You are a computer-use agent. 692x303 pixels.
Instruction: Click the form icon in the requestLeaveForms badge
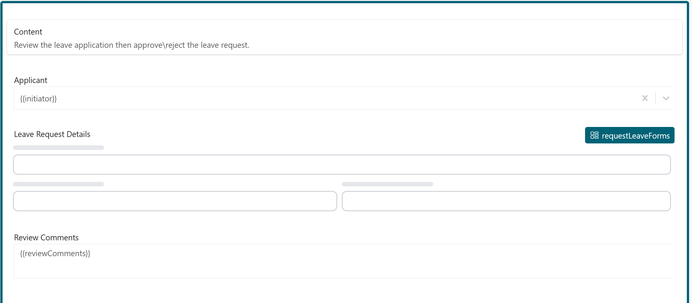pyautogui.click(x=594, y=135)
